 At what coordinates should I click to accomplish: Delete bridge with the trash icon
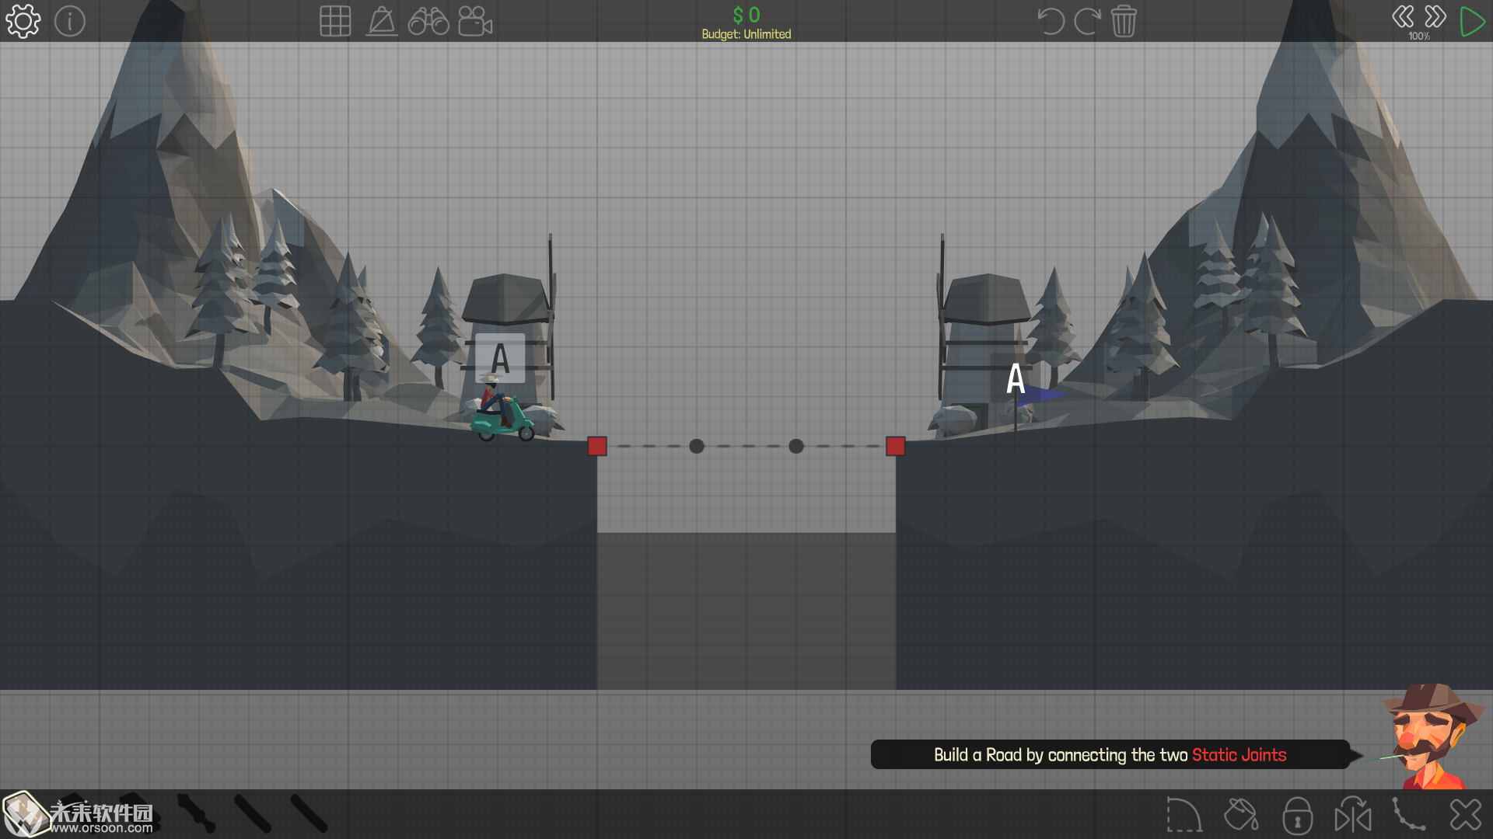click(1124, 21)
